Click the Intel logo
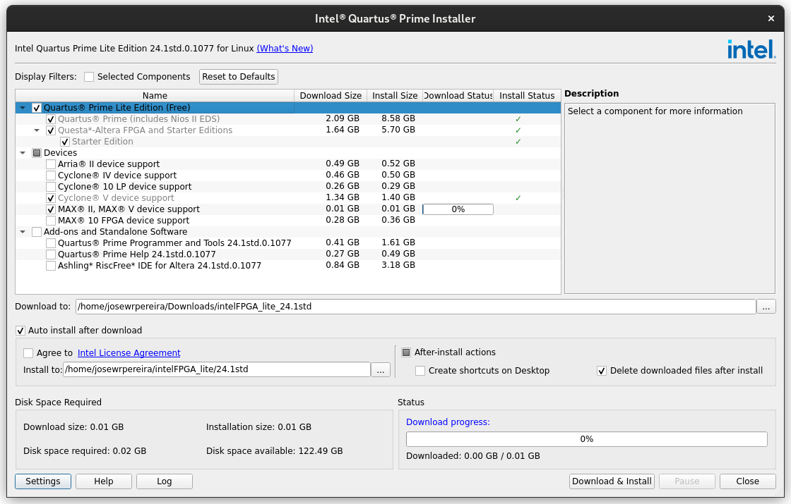Image resolution: width=791 pixels, height=504 pixels. point(751,49)
